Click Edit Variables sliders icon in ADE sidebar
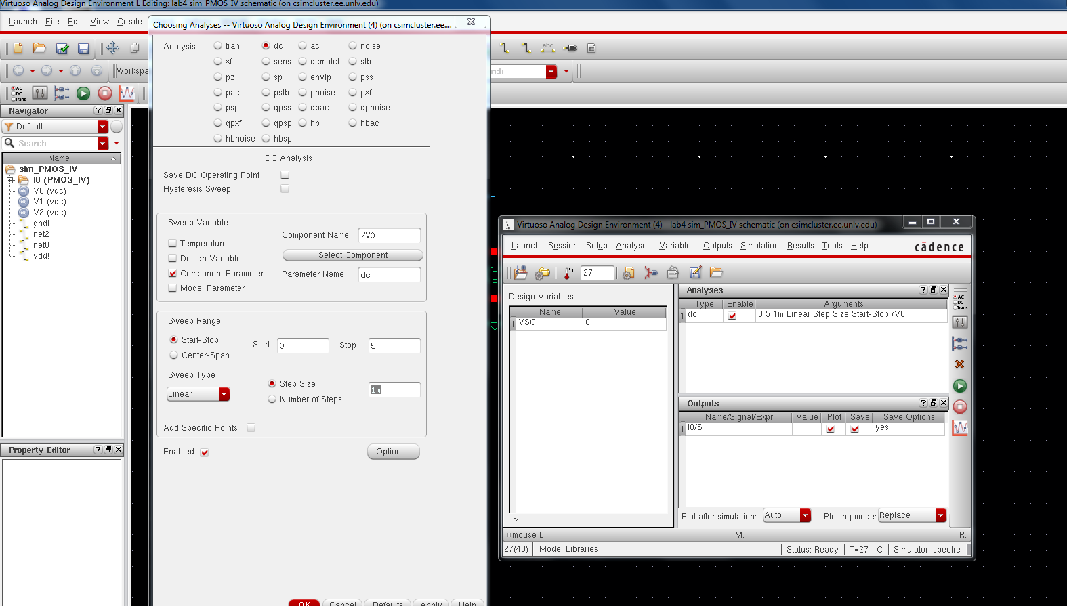 tap(960, 322)
